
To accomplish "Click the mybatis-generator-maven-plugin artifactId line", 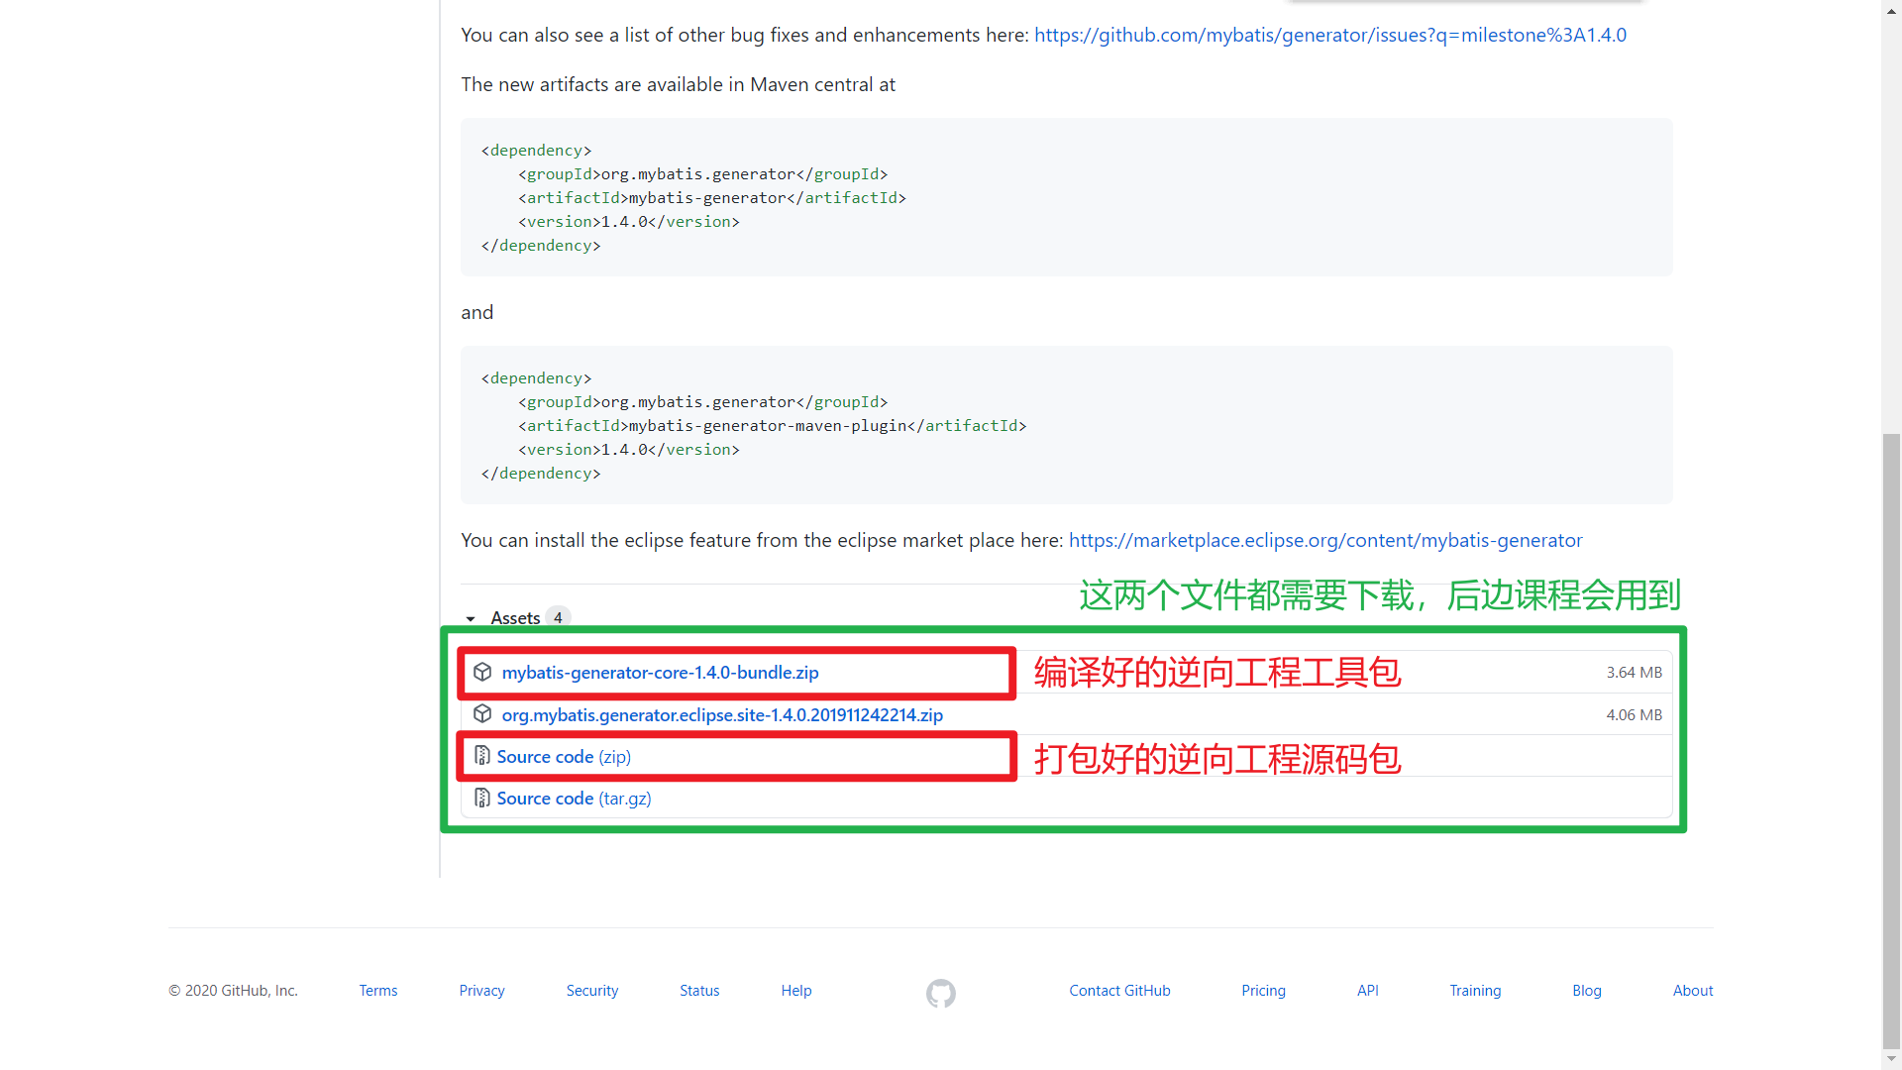I will (x=773, y=426).
